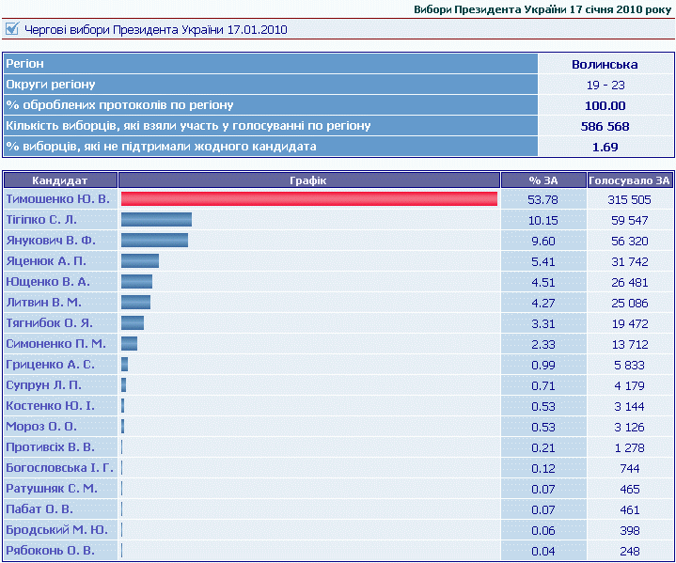
Task: Toggle the checkbox icon beside election title
Action: (x=12, y=29)
